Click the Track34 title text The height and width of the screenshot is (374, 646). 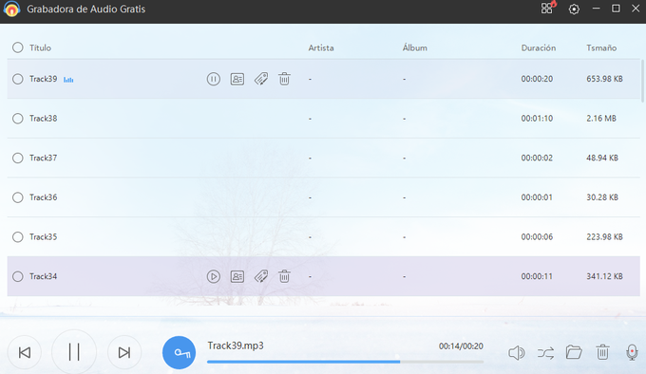[x=44, y=276]
